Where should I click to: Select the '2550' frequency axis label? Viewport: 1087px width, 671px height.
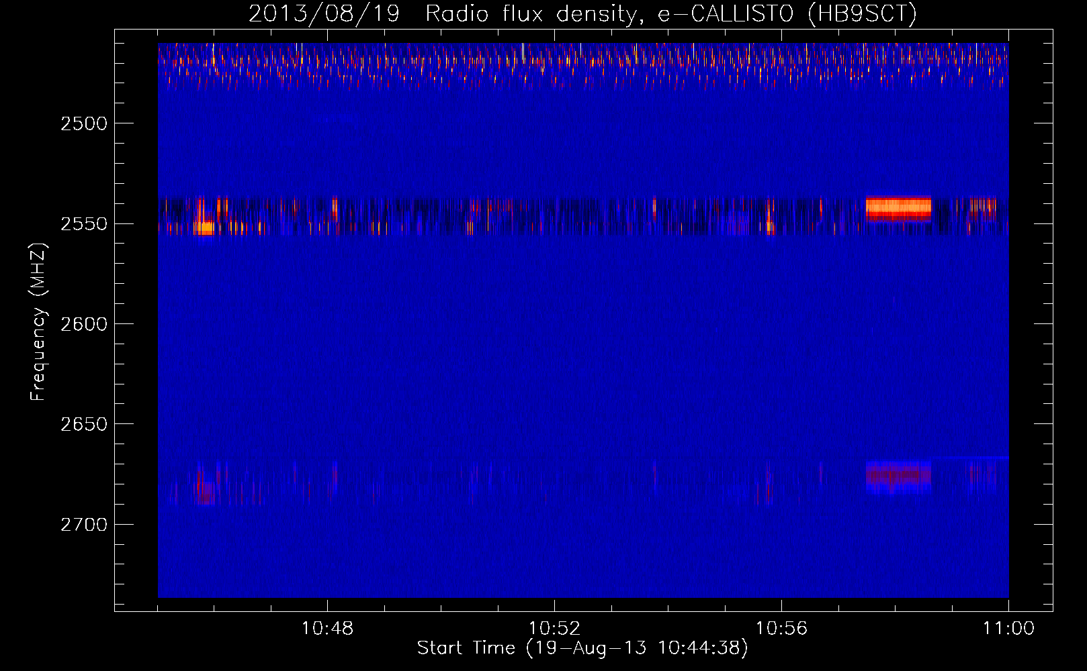click(x=83, y=223)
